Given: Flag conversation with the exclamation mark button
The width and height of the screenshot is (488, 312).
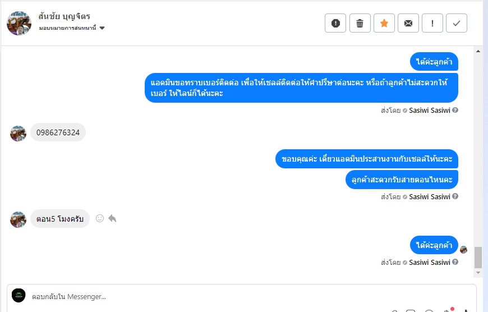Looking at the screenshot, I should 432,23.
